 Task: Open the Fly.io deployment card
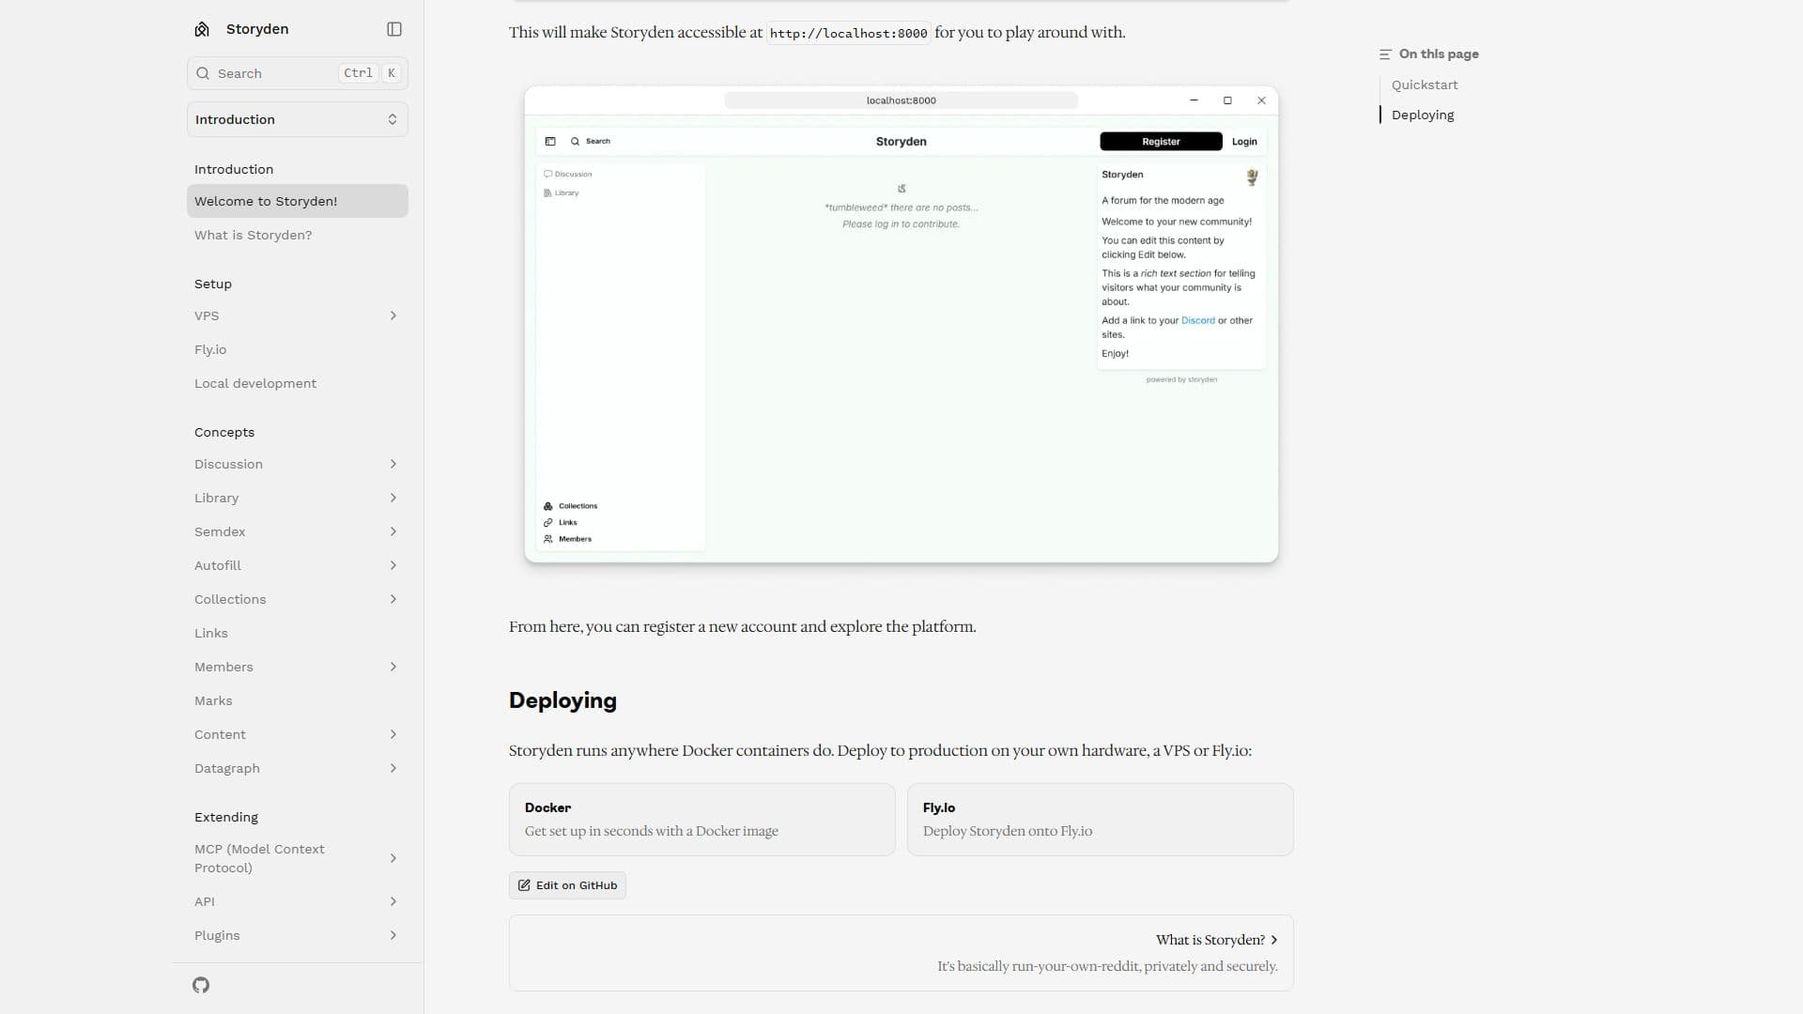click(x=1100, y=820)
